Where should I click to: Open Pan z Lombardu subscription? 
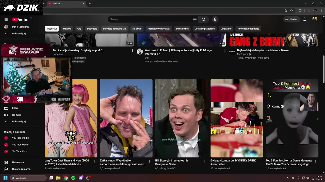click(20, 27)
